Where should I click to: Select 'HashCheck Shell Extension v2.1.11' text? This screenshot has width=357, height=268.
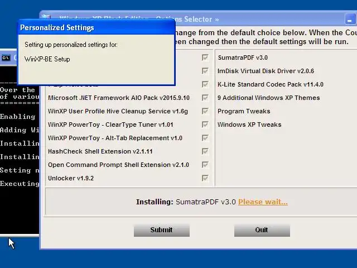point(100,151)
